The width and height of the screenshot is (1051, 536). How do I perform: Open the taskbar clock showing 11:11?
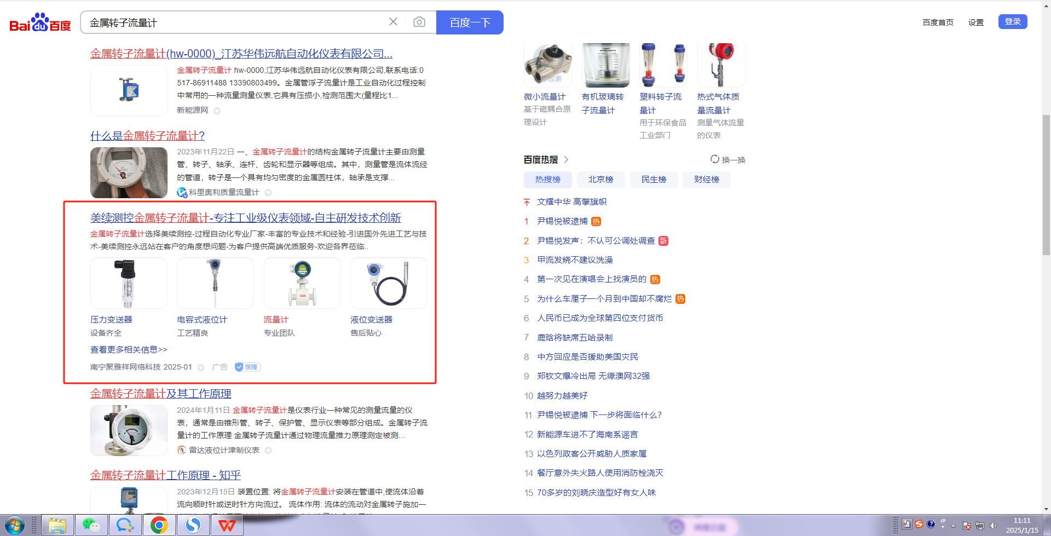tap(1021, 526)
